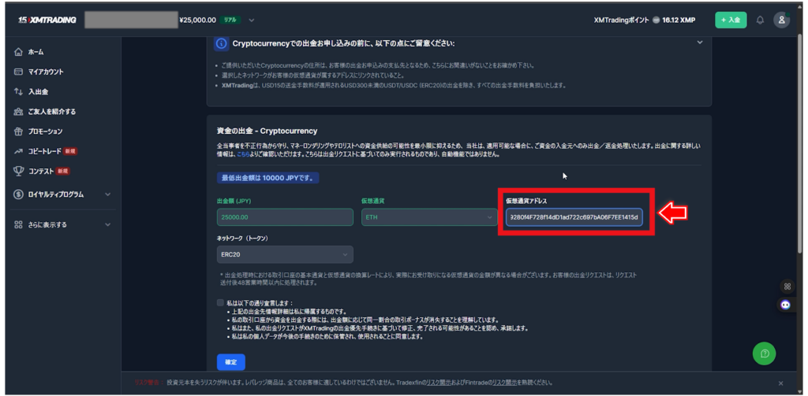
Task: Check the declaration agreement checkbox
Action: click(x=221, y=302)
